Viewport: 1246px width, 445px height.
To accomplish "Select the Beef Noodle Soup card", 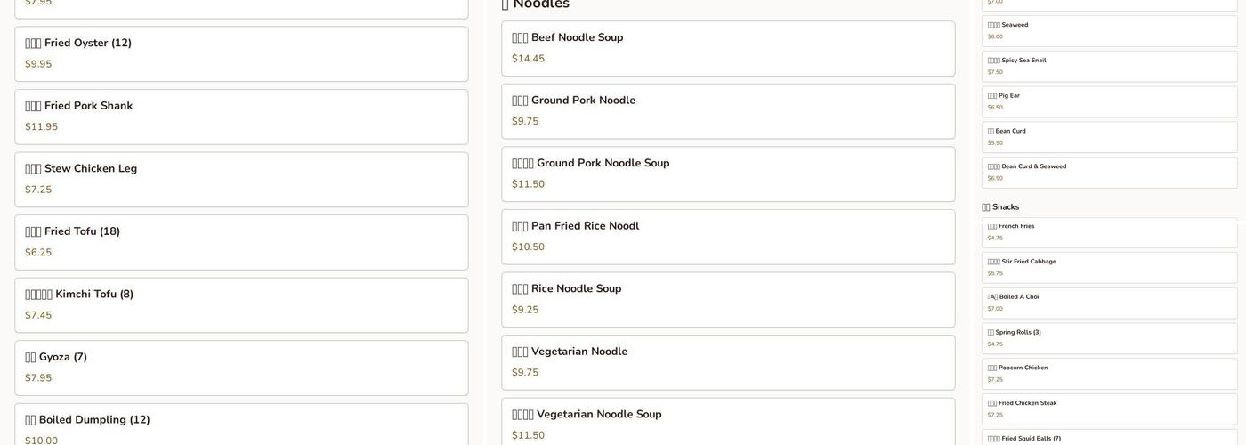I will 728,49.
